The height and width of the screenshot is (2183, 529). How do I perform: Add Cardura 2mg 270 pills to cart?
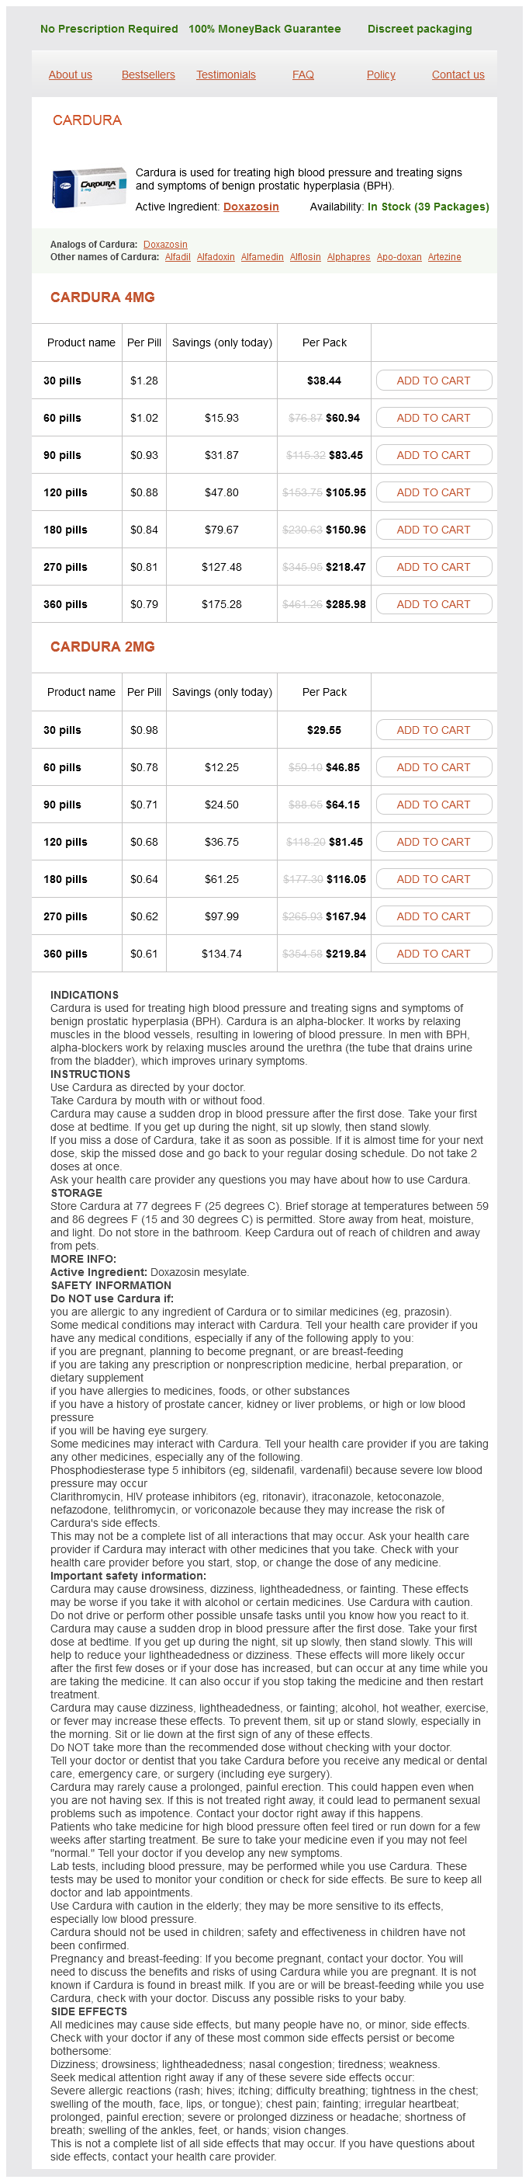tap(434, 916)
